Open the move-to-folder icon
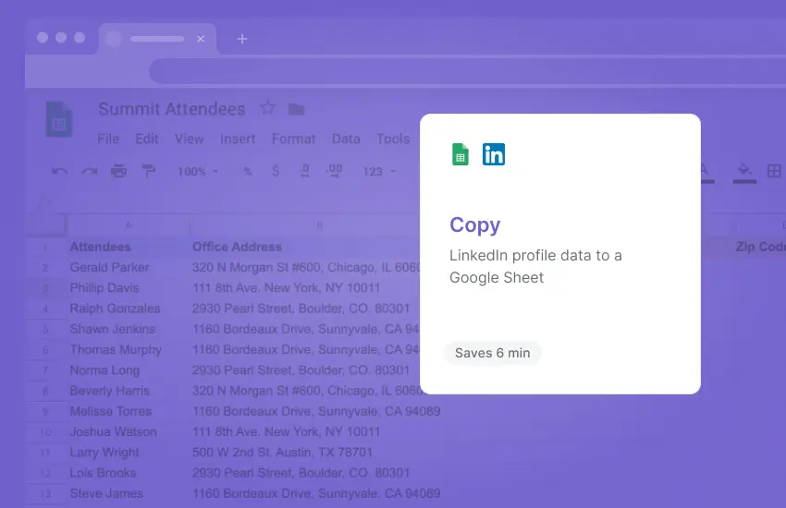The width and height of the screenshot is (786, 508). [296, 109]
